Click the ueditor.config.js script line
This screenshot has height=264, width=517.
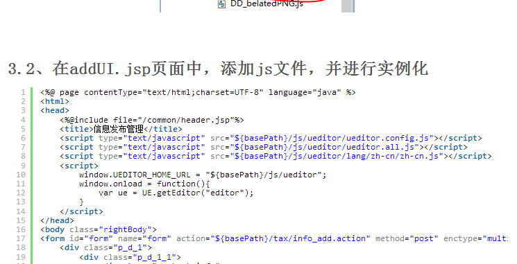(271, 138)
